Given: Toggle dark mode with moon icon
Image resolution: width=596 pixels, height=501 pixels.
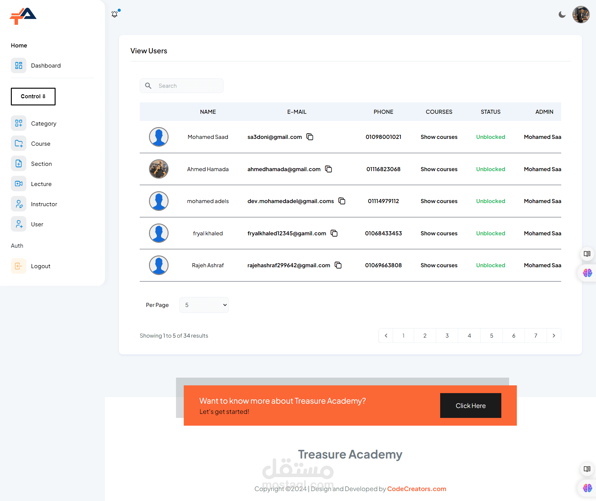Looking at the screenshot, I should [562, 15].
